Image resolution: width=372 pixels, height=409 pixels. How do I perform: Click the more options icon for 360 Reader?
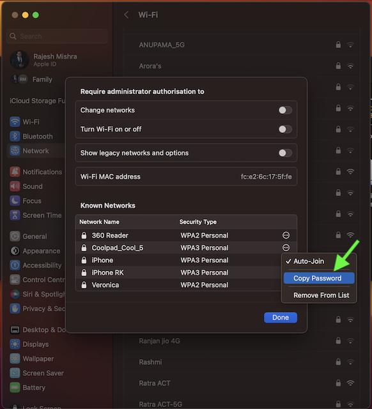[x=286, y=235]
